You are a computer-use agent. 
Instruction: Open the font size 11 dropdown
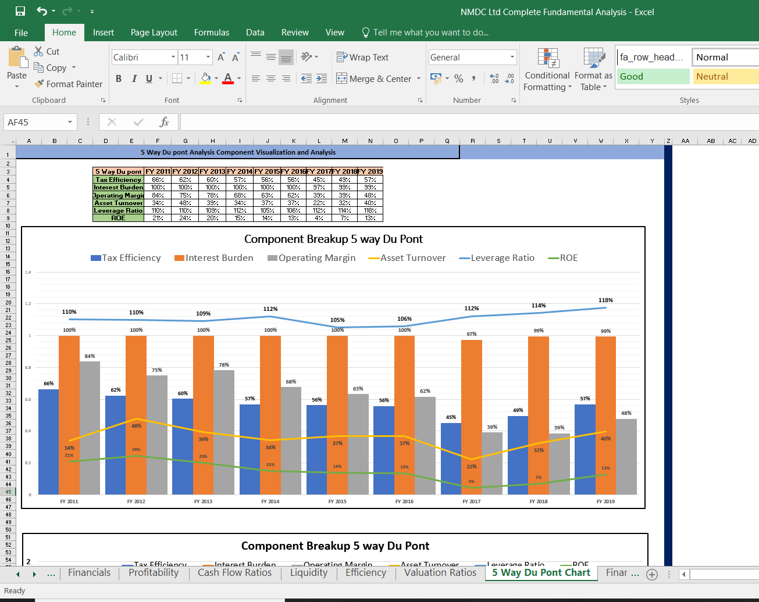208,58
